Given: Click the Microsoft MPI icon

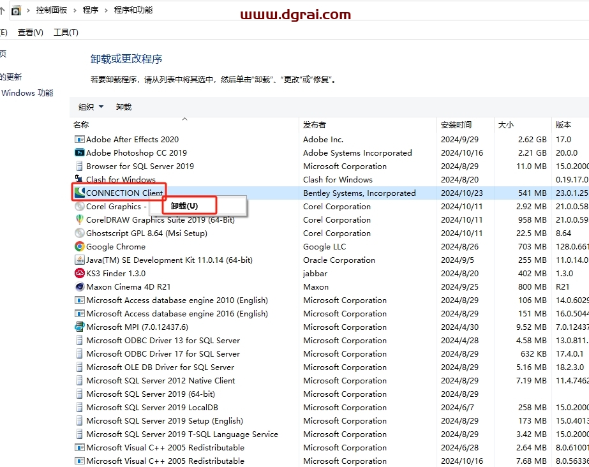Looking at the screenshot, I should [79, 327].
